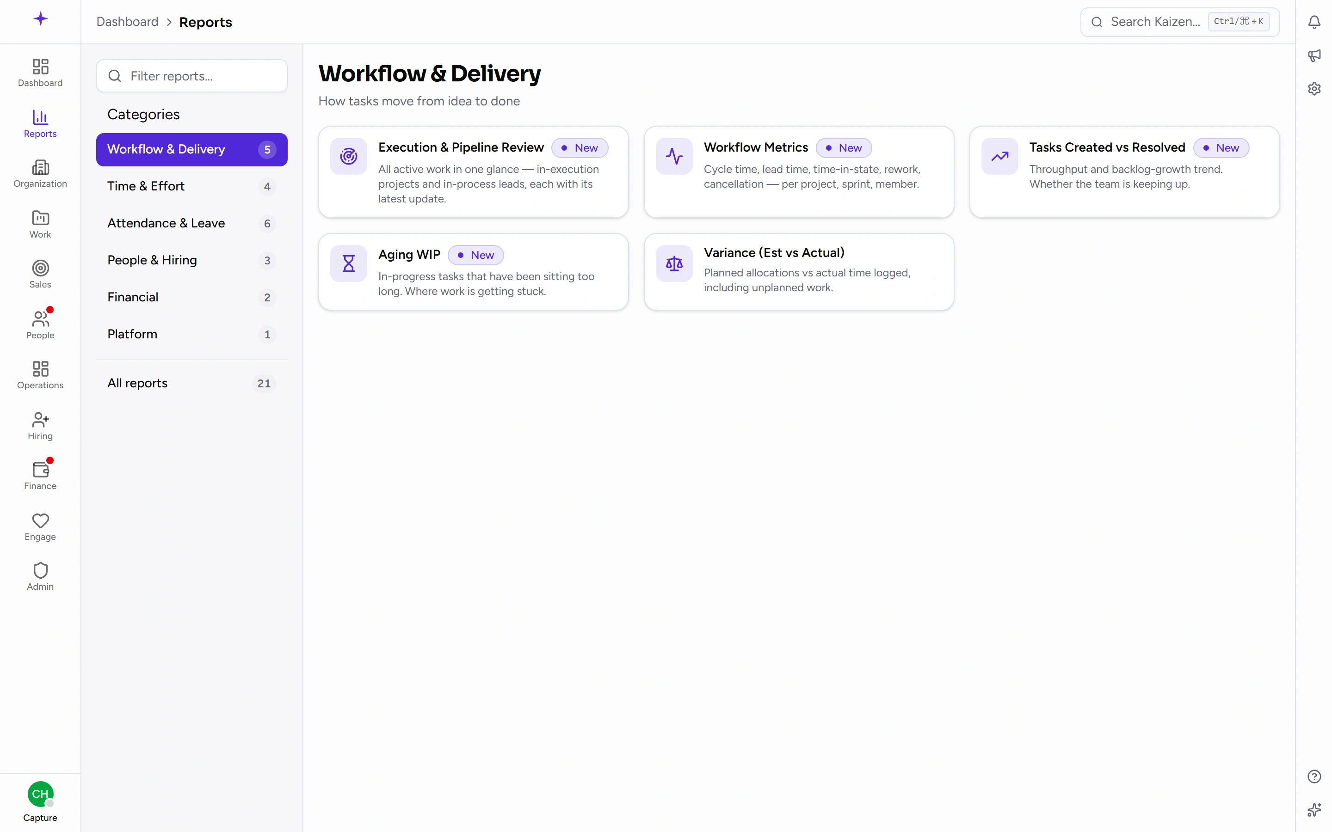Open notifications bell

point(1314,22)
